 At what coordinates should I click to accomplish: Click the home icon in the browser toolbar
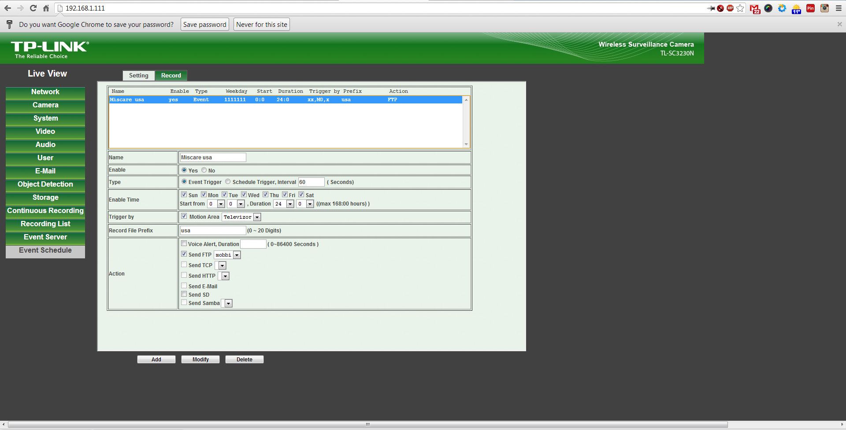46,8
